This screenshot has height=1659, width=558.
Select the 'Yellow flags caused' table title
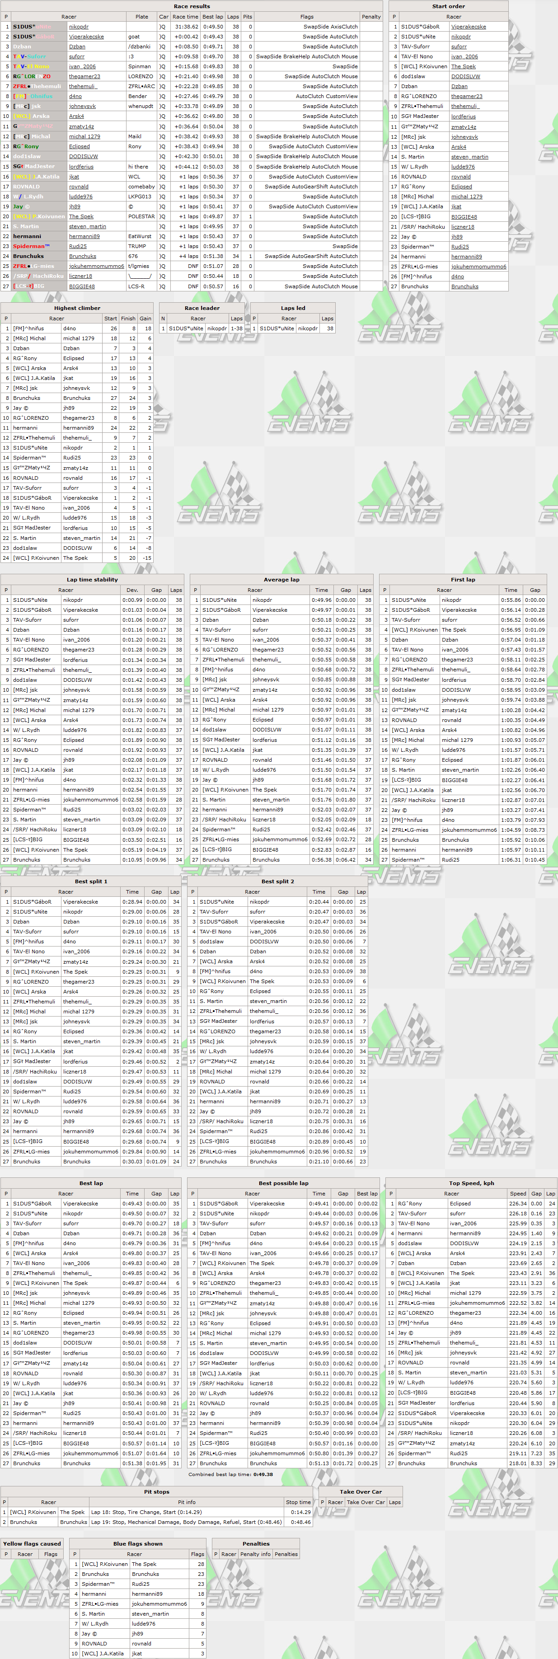coord(32,1544)
